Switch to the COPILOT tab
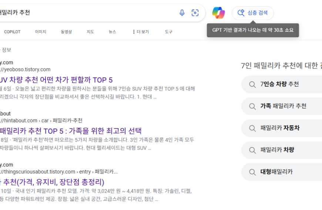 pos(12,32)
